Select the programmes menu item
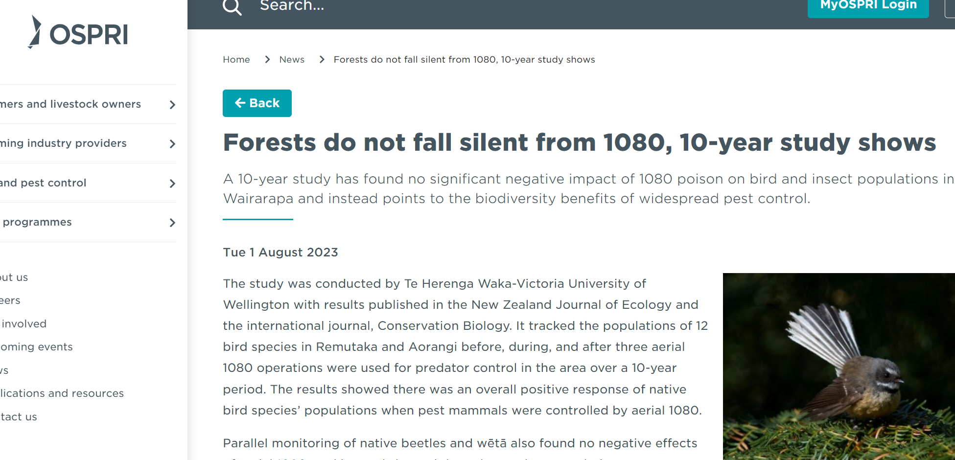The width and height of the screenshot is (955, 460). (x=37, y=222)
